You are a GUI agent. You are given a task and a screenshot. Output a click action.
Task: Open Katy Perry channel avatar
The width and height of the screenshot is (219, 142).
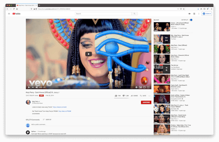click(x=28, y=102)
